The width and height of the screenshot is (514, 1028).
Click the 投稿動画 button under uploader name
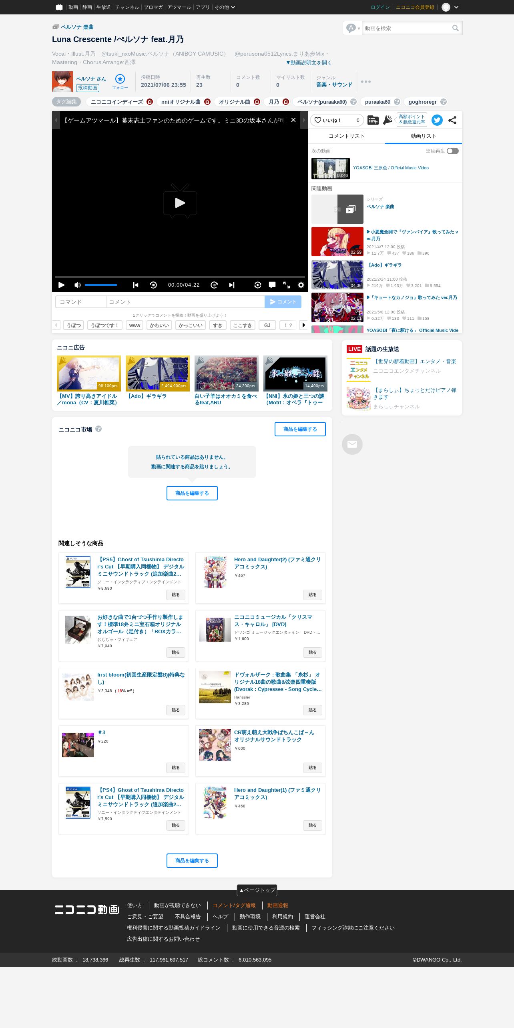[88, 88]
